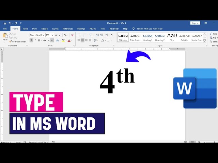218x163 pixels.
Task: Increase font size with grow icon
Action: [x=56, y=35]
